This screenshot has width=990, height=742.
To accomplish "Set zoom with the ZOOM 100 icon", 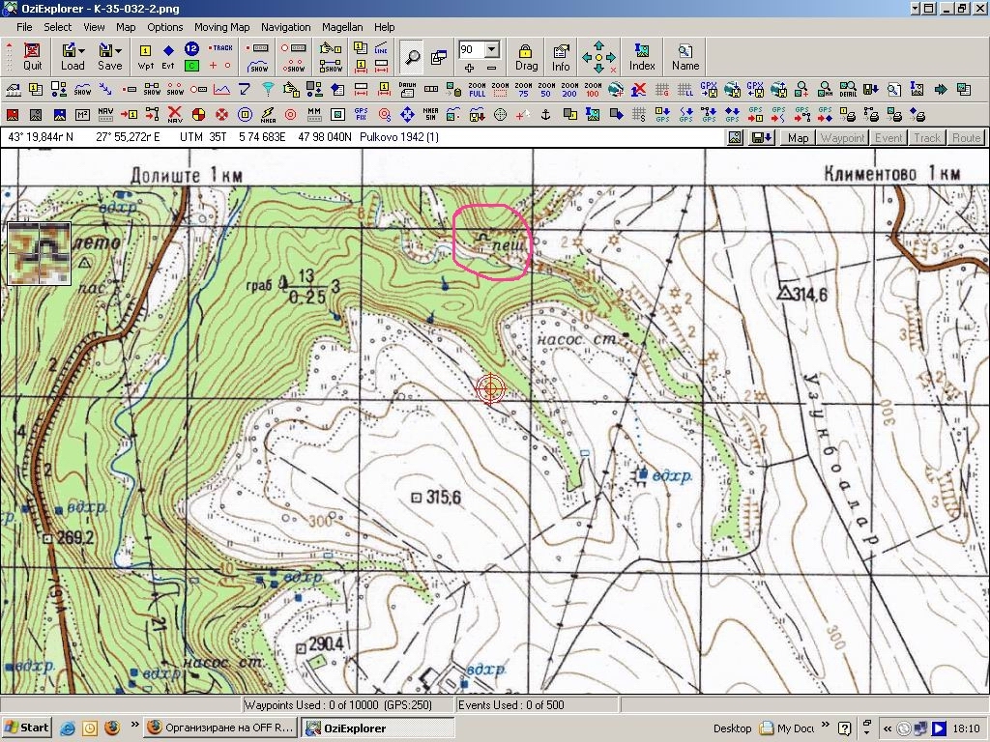I will pos(593,90).
